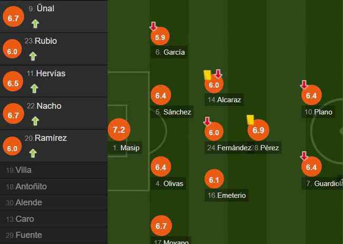Select unused substitute Villa
343x244 pixels.
click(x=53, y=170)
